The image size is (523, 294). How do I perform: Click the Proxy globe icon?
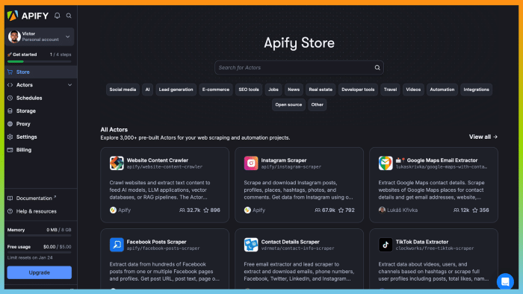(10, 124)
